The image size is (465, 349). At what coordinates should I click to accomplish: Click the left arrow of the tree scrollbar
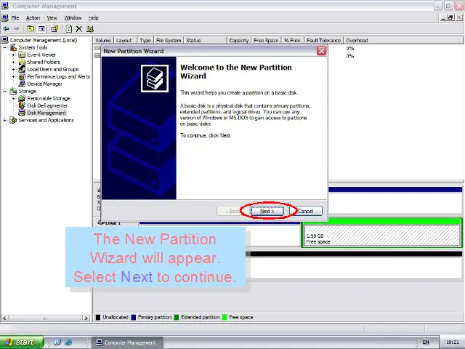(x=4, y=318)
